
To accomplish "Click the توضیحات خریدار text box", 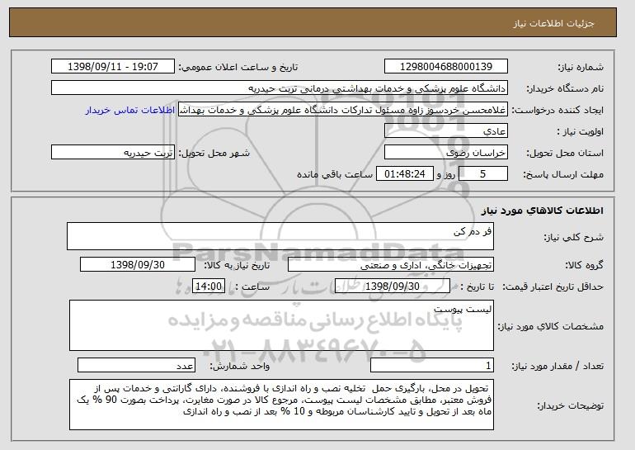I will [281, 405].
